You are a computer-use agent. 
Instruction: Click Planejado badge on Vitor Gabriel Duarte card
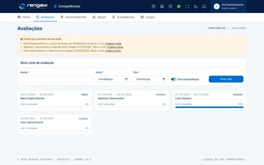click(83, 119)
